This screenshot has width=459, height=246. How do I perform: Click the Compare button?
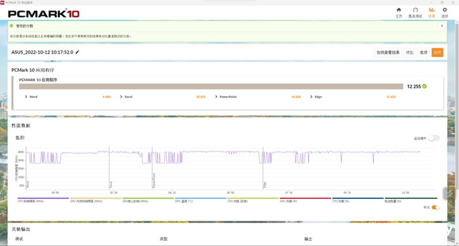point(410,52)
